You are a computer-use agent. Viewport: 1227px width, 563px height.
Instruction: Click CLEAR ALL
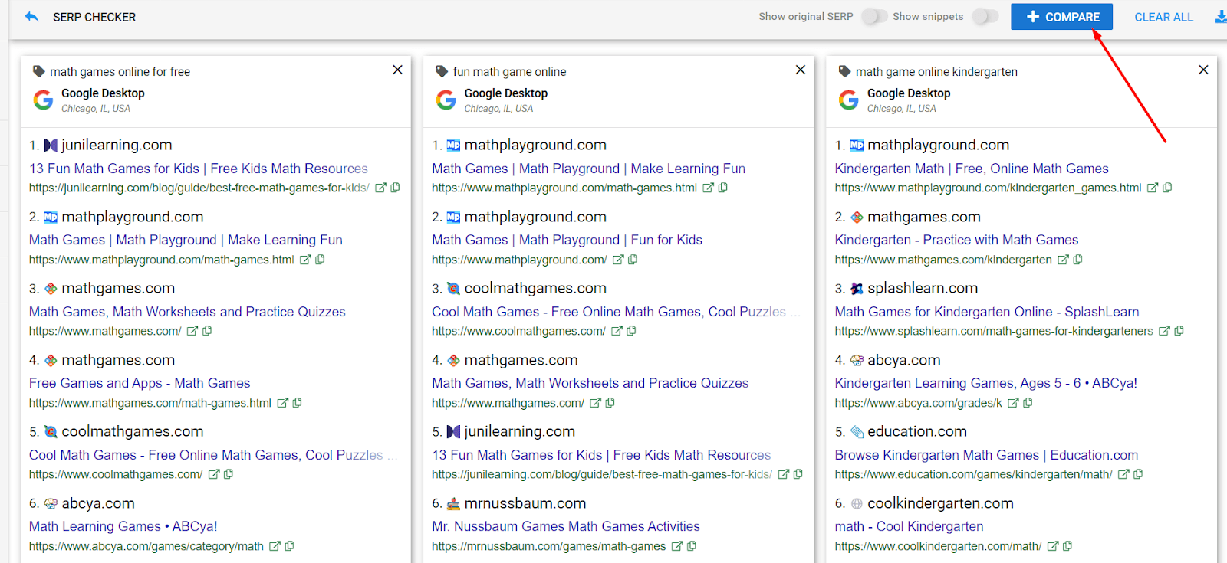[1163, 17]
